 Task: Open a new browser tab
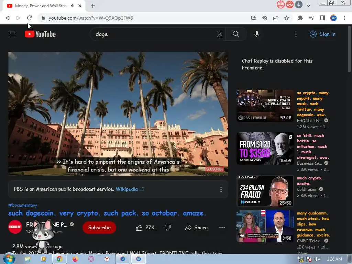tap(93, 6)
